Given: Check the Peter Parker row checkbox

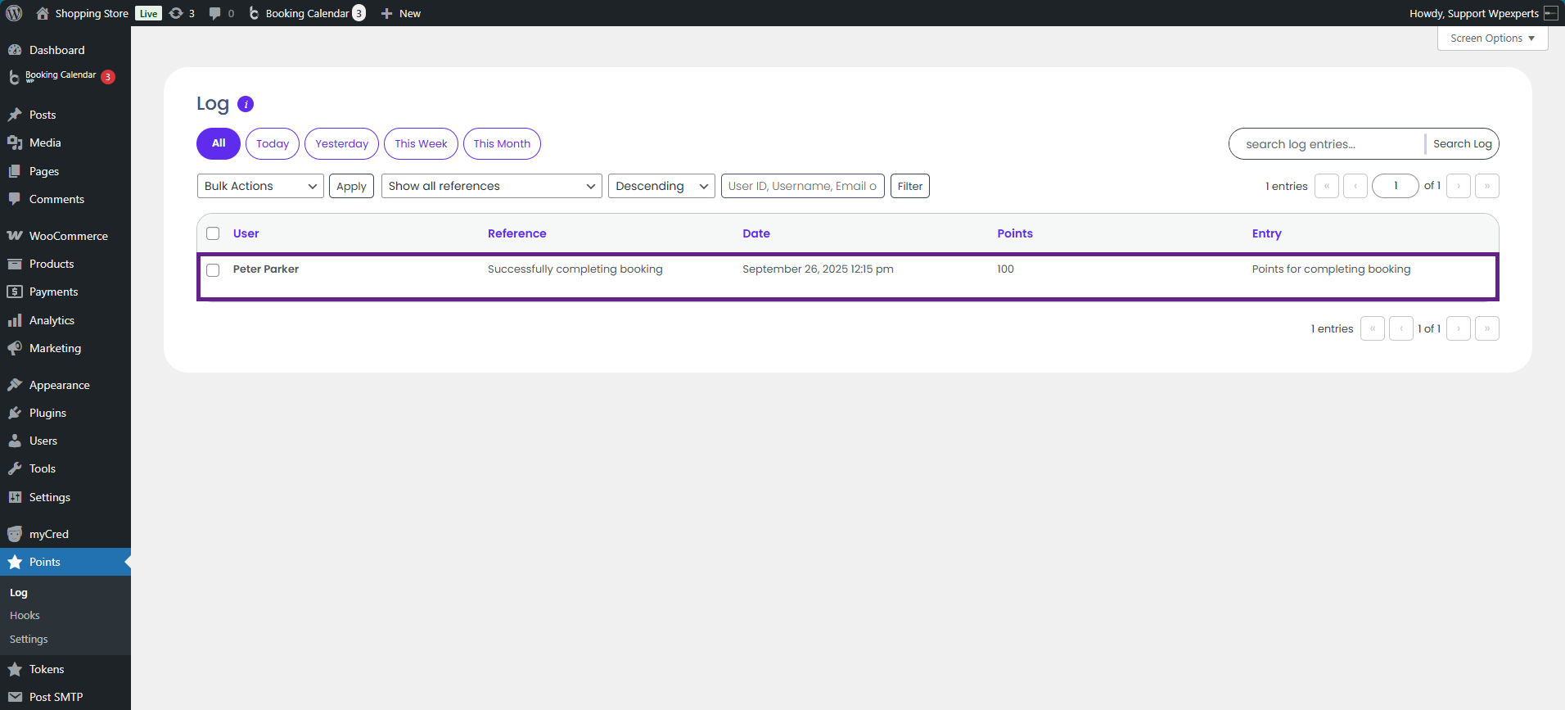Looking at the screenshot, I should [x=213, y=270].
